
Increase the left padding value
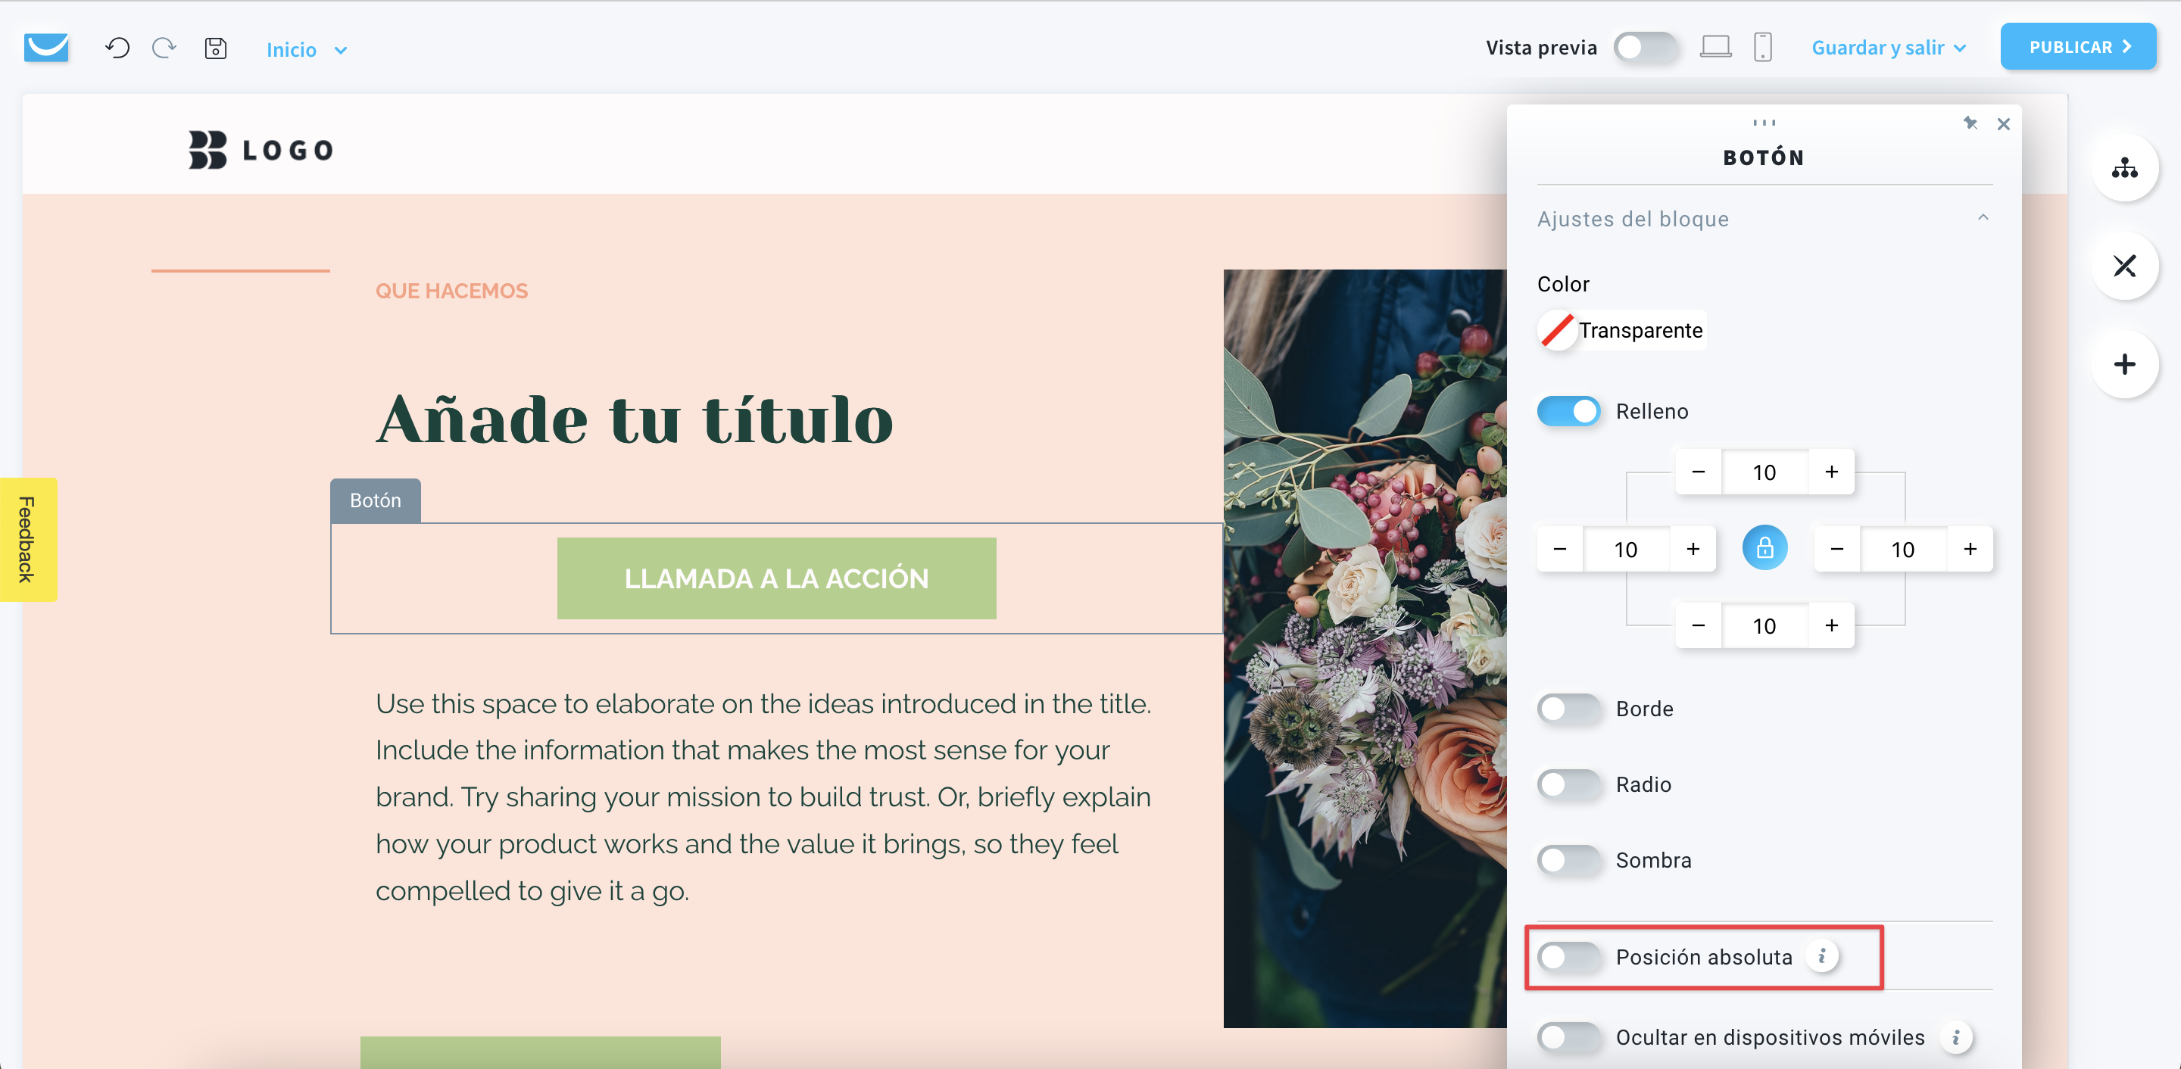1693,550
